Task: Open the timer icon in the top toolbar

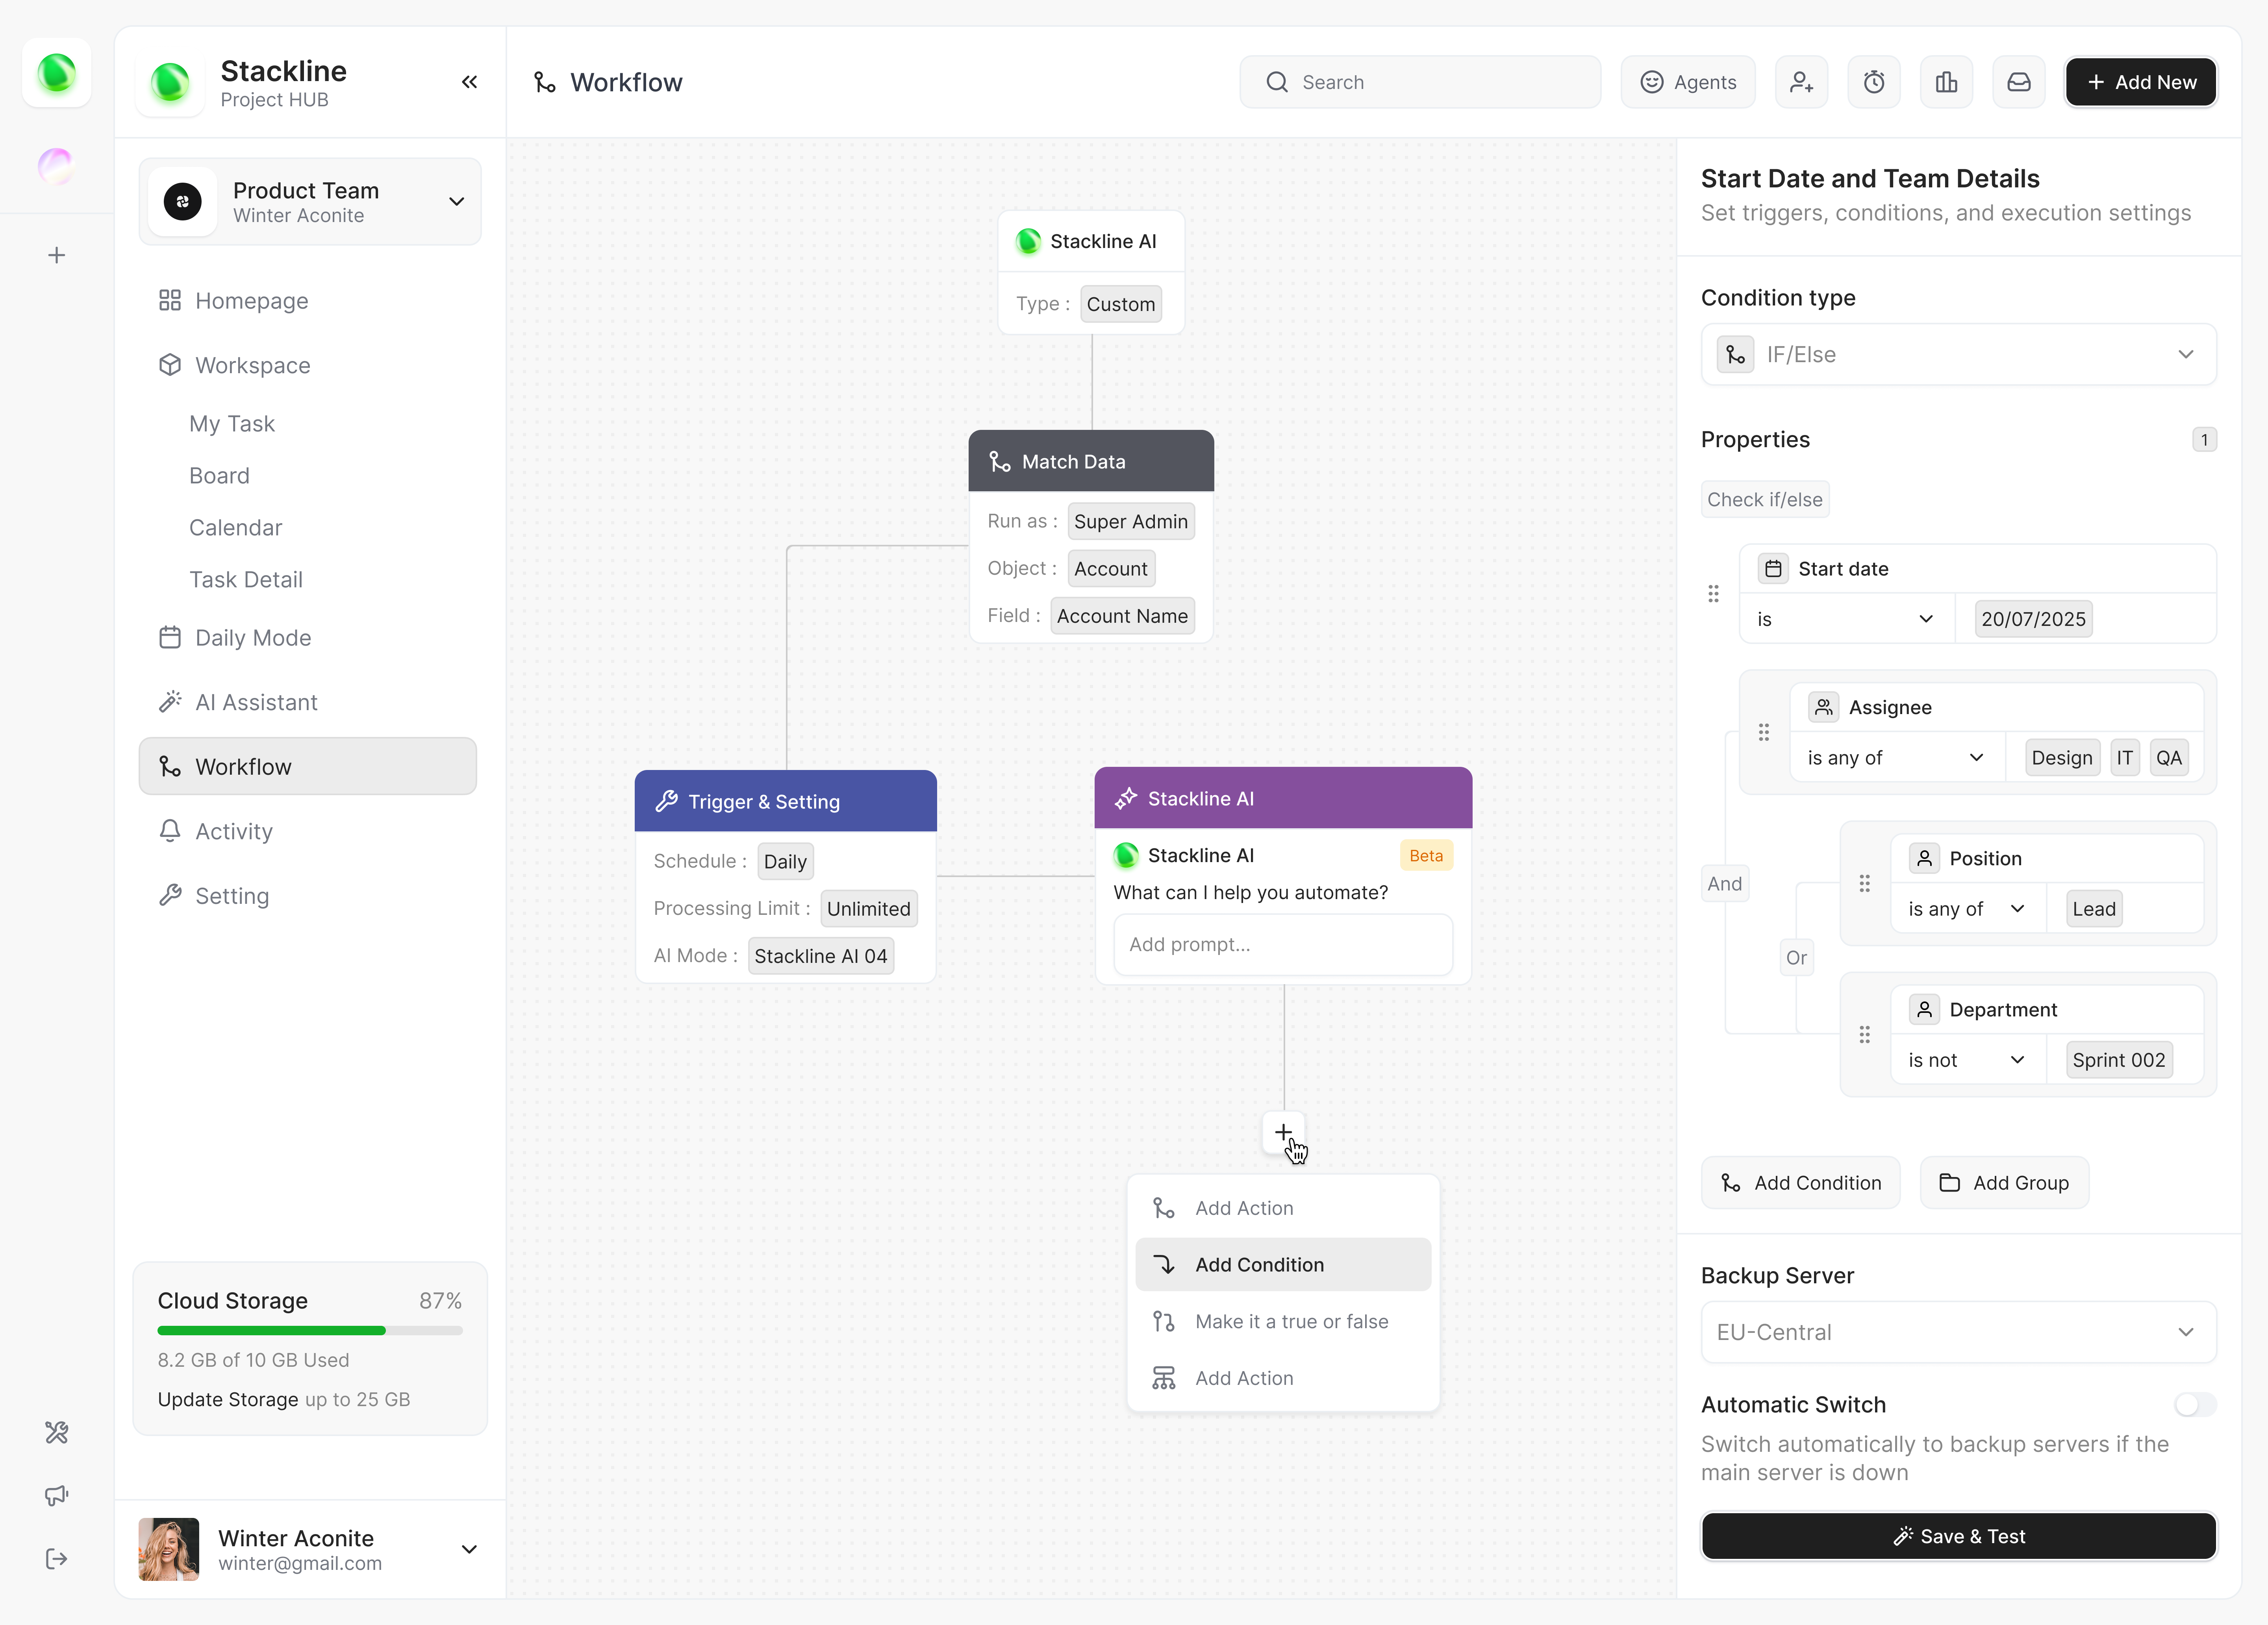Action: (1874, 82)
